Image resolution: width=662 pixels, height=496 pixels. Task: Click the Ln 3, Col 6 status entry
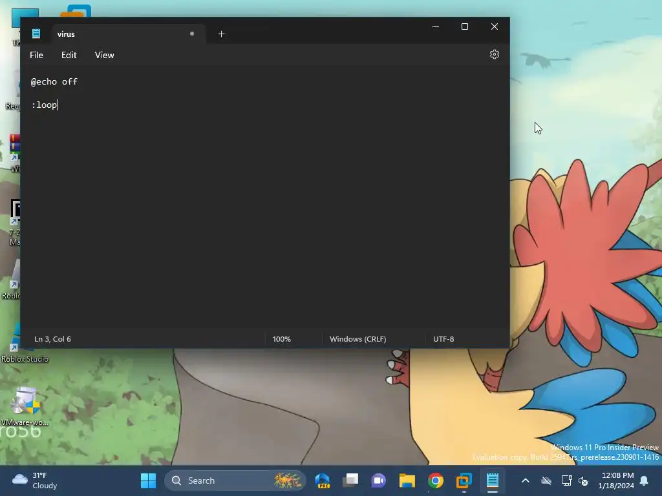pos(53,339)
